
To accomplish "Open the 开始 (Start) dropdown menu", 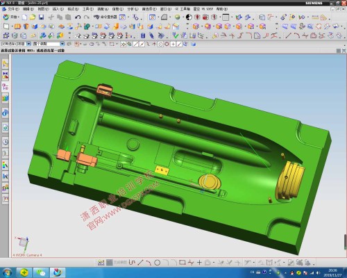I will click(11, 17).
